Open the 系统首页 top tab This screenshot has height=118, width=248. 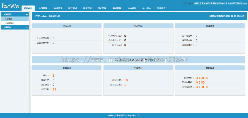(28, 8)
